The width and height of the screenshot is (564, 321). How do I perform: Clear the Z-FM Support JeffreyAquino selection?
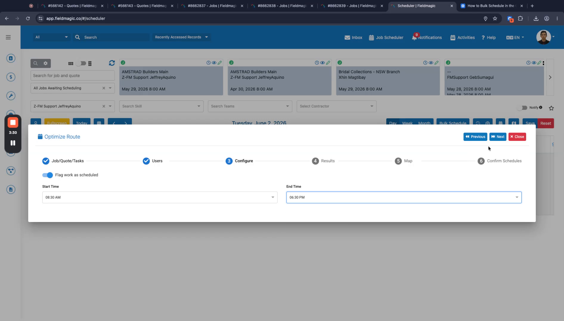tap(104, 106)
